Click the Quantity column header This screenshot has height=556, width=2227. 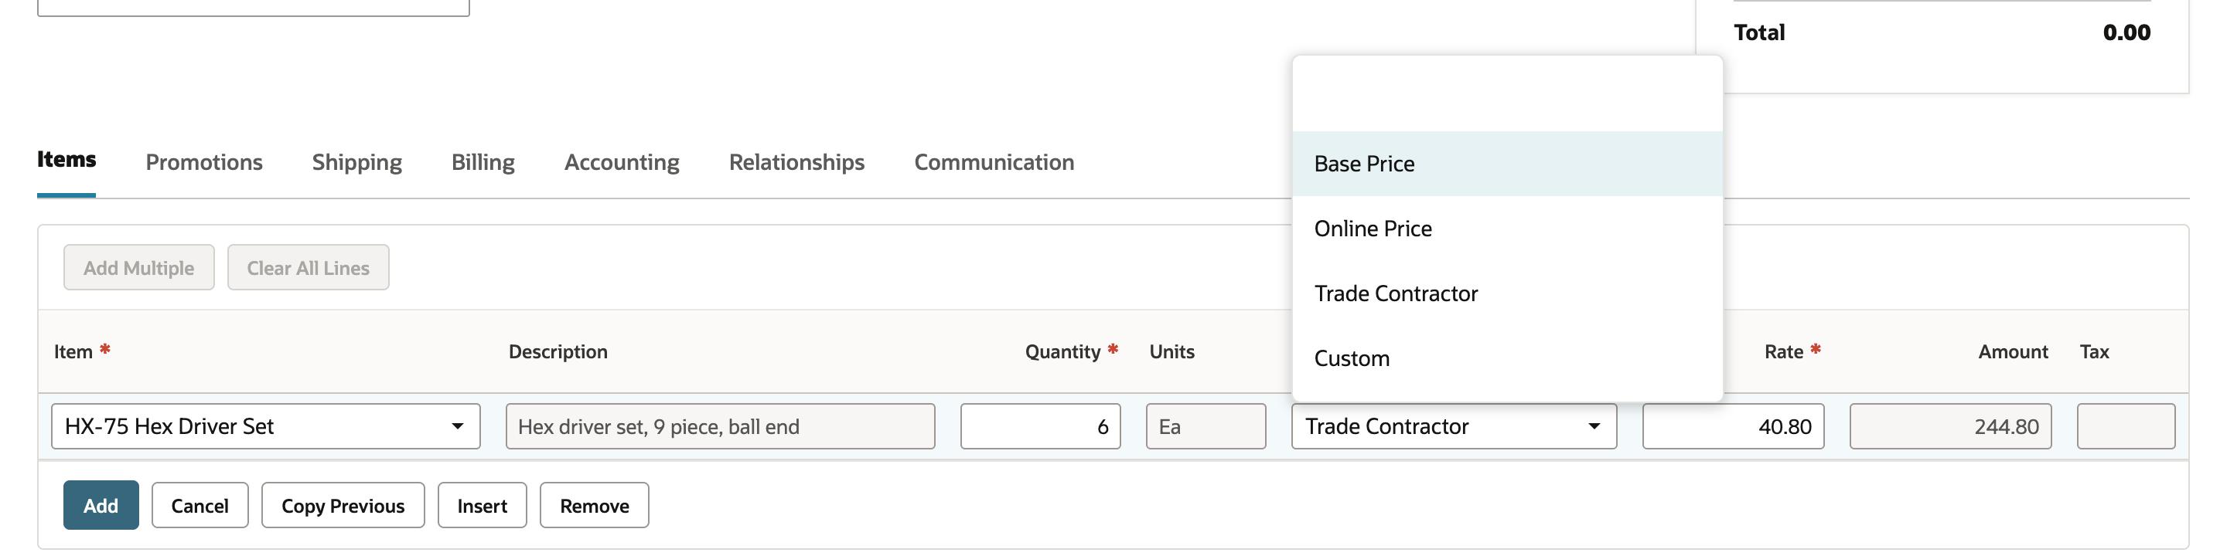pos(1062,352)
